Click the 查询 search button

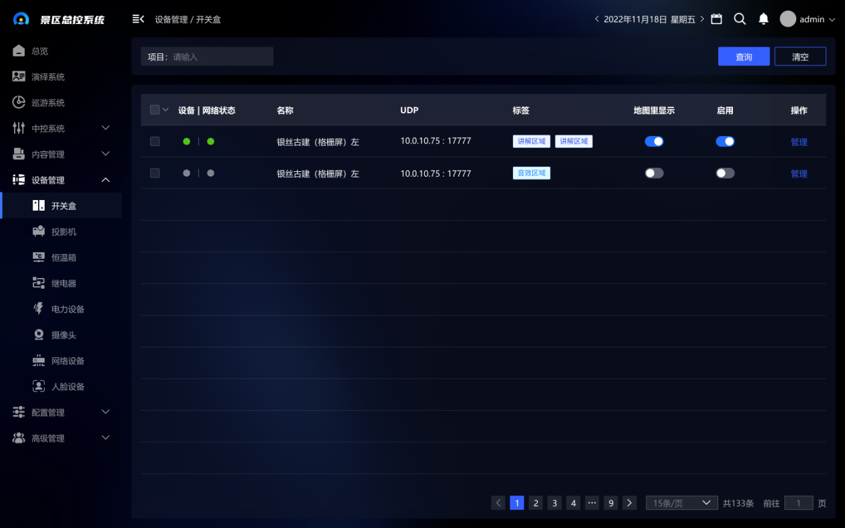[744, 57]
